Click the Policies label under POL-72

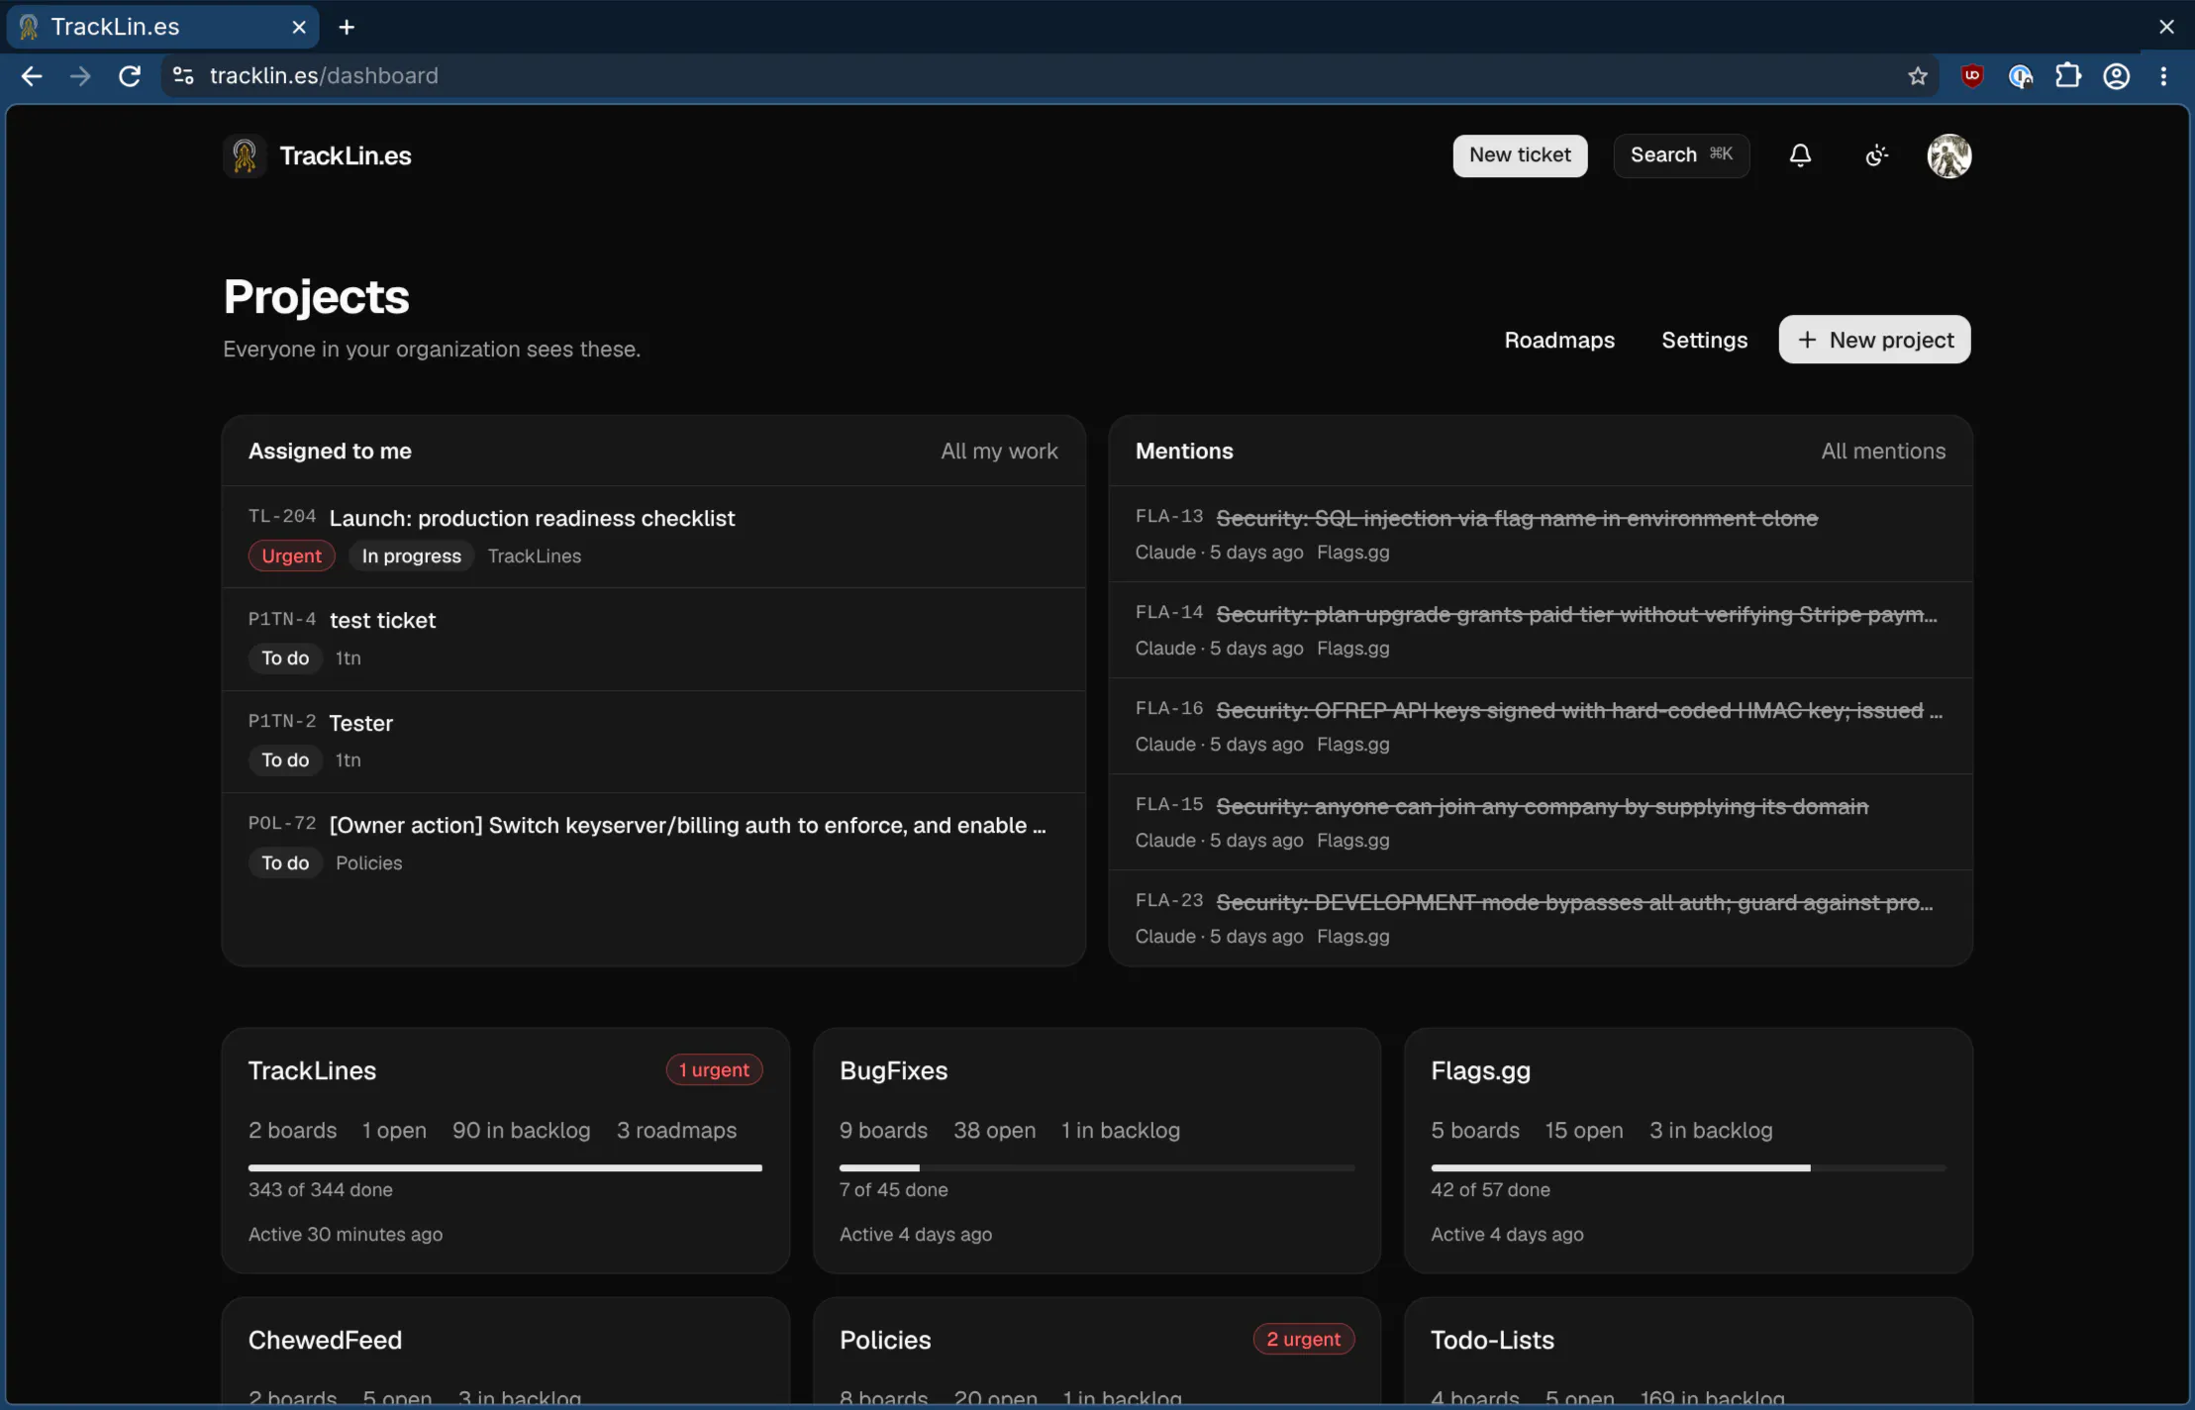coord(368,862)
